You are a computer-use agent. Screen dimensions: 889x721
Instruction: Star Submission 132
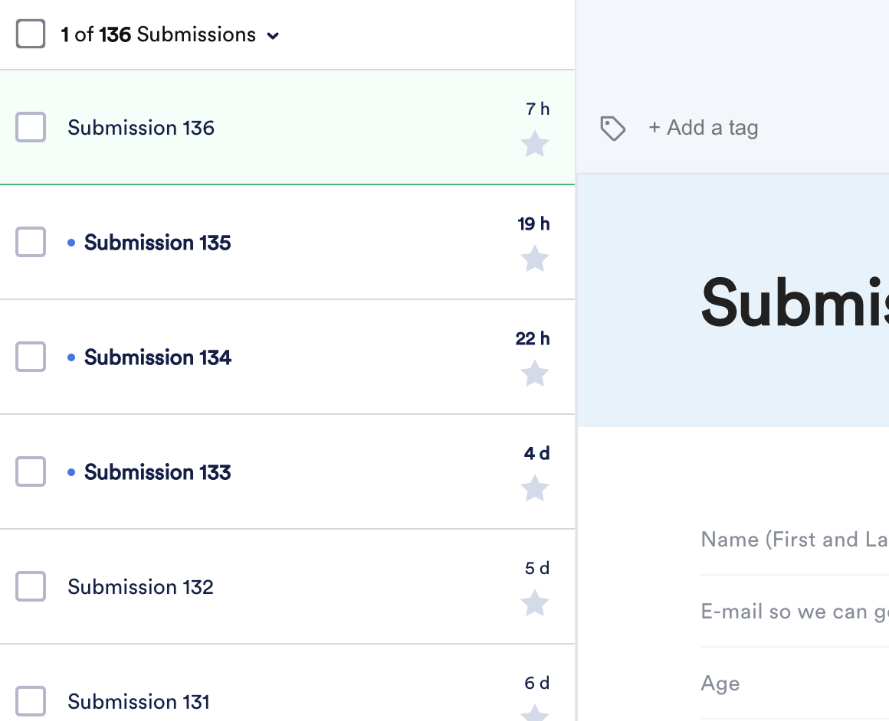point(535,603)
